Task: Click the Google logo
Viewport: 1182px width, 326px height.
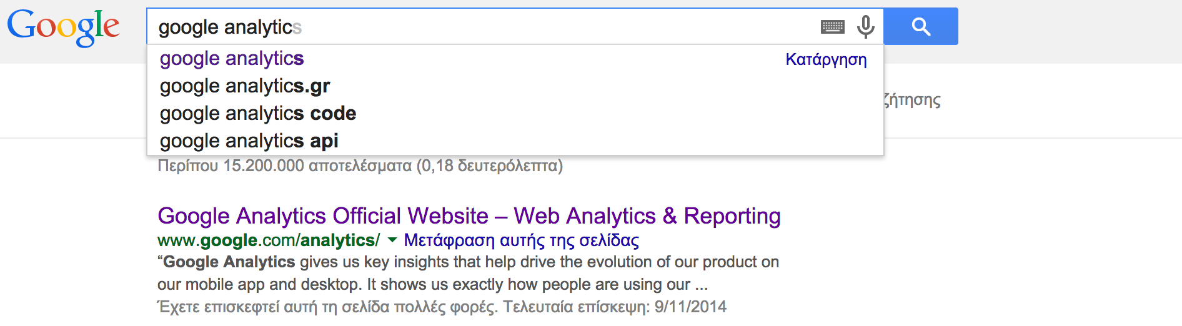Action: (63, 27)
